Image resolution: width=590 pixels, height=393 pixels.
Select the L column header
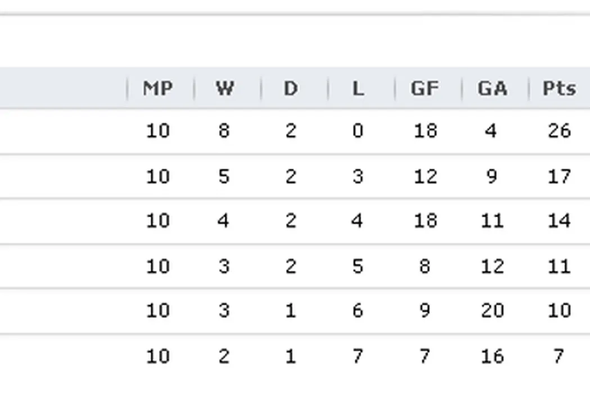pos(357,89)
